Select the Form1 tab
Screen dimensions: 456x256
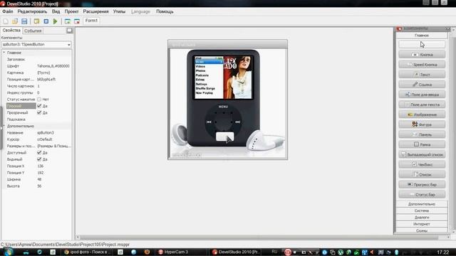click(91, 21)
